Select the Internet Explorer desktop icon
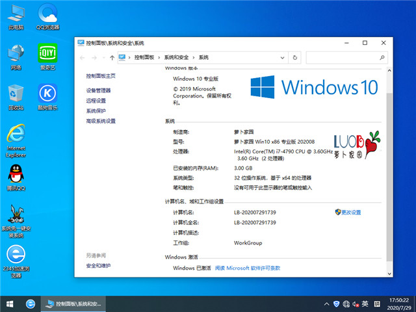 16,141
